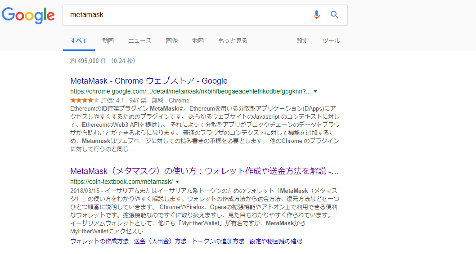Viewport: 476px width, 254px height.
Task: Switch to the 動画 tab
Action: [x=108, y=40]
